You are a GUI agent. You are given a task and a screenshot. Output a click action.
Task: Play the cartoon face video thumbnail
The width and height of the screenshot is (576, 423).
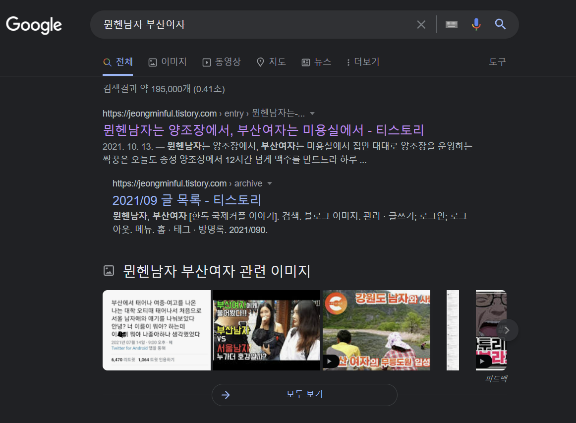[x=491, y=330]
